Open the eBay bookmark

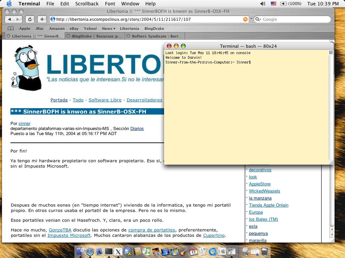click(74, 29)
